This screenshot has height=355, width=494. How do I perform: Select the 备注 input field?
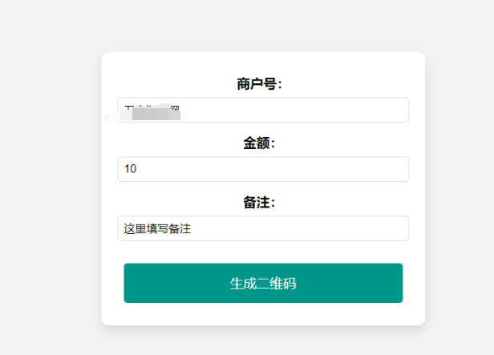click(263, 228)
